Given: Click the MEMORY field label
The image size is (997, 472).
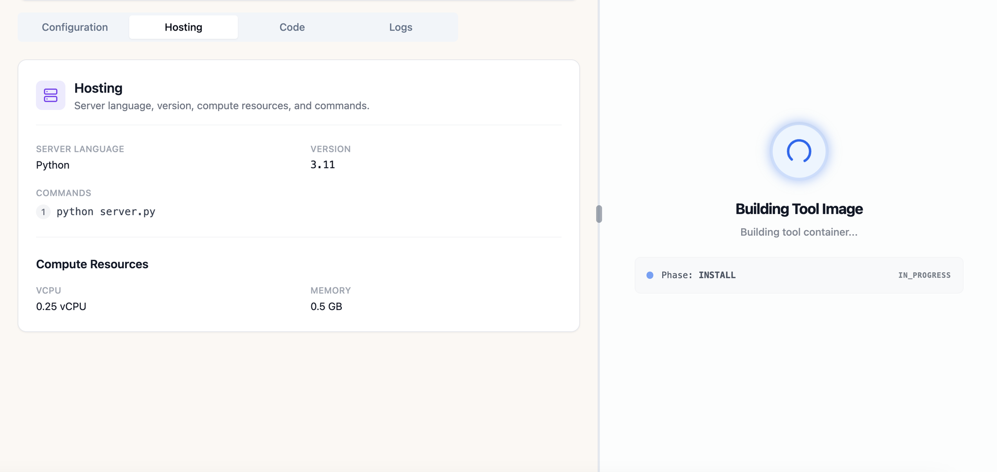Looking at the screenshot, I should click(331, 291).
